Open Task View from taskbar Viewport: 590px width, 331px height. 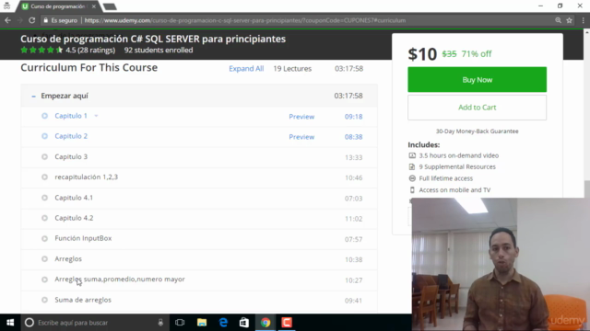(x=180, y=323)
